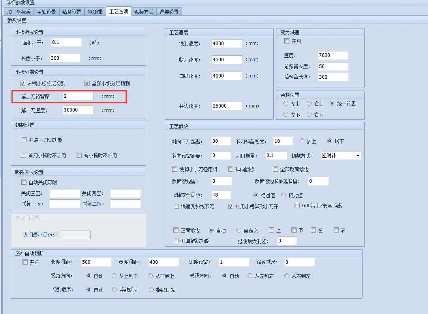Check the 开启蛙跳功能 option
428x314 pixels.
pyautogui.click(x=176, y=241)
